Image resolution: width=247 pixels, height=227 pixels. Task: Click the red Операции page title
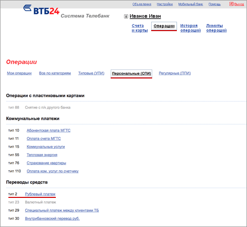pos(21,62)
